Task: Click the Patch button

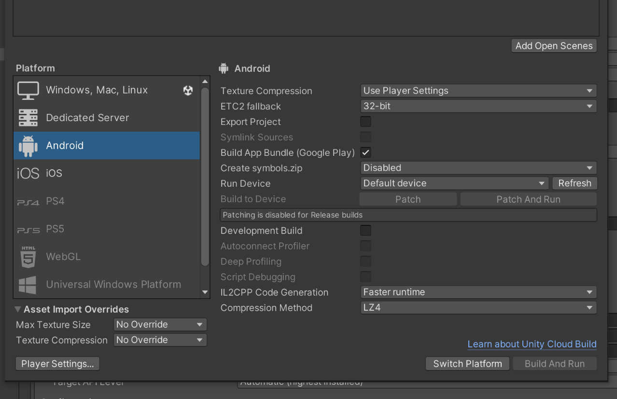Action: (x=408, y=199)
